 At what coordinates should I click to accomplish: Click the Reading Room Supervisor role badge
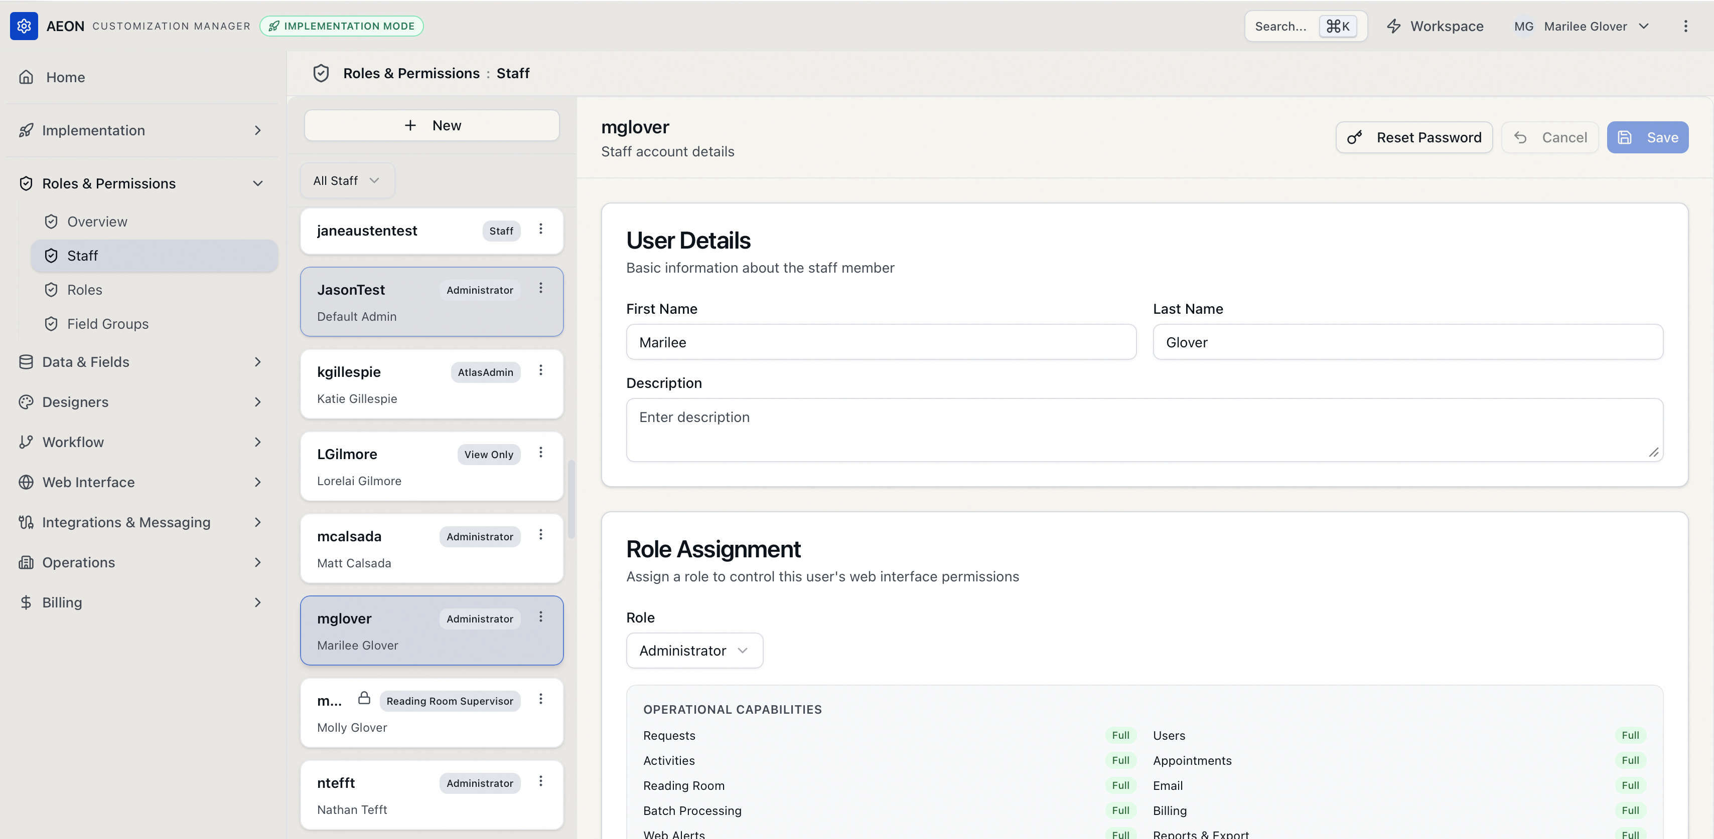450,701
